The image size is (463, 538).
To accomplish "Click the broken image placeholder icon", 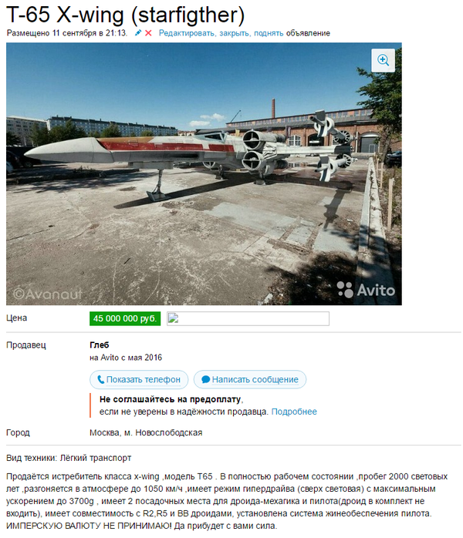I will [x=173, y=318].
